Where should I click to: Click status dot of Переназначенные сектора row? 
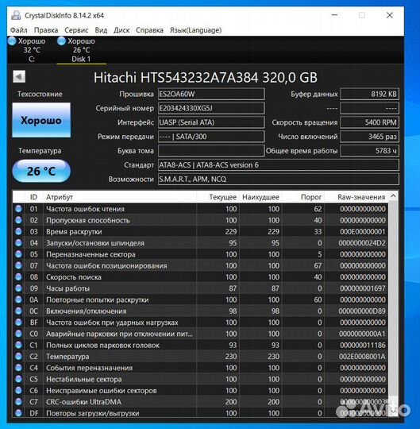tap(18, 254)
